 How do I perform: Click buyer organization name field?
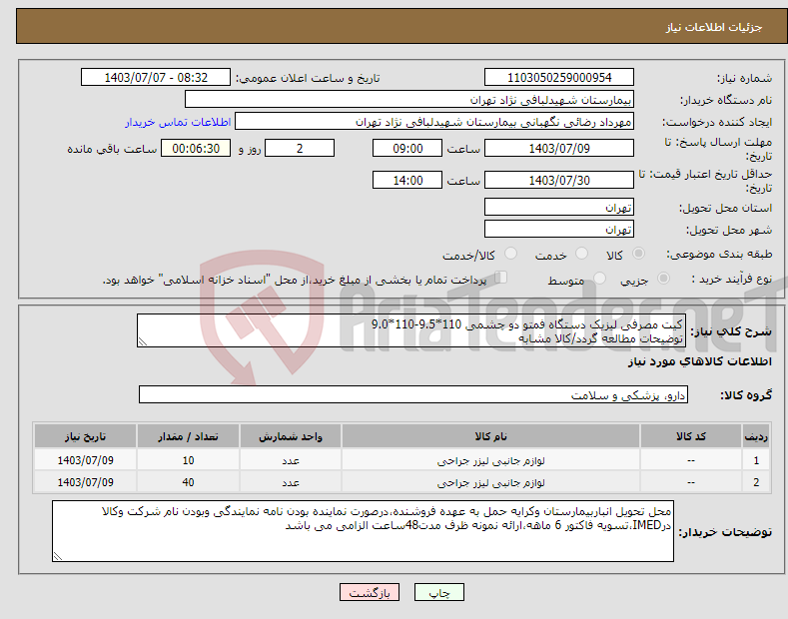pyautogui.click(x=409, y=100)
